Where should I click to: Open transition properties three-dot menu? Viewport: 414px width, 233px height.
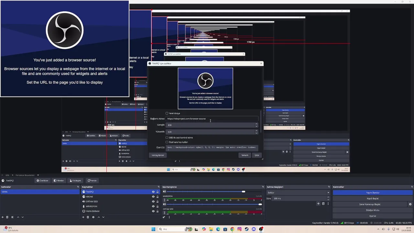[x=328, y=204]
